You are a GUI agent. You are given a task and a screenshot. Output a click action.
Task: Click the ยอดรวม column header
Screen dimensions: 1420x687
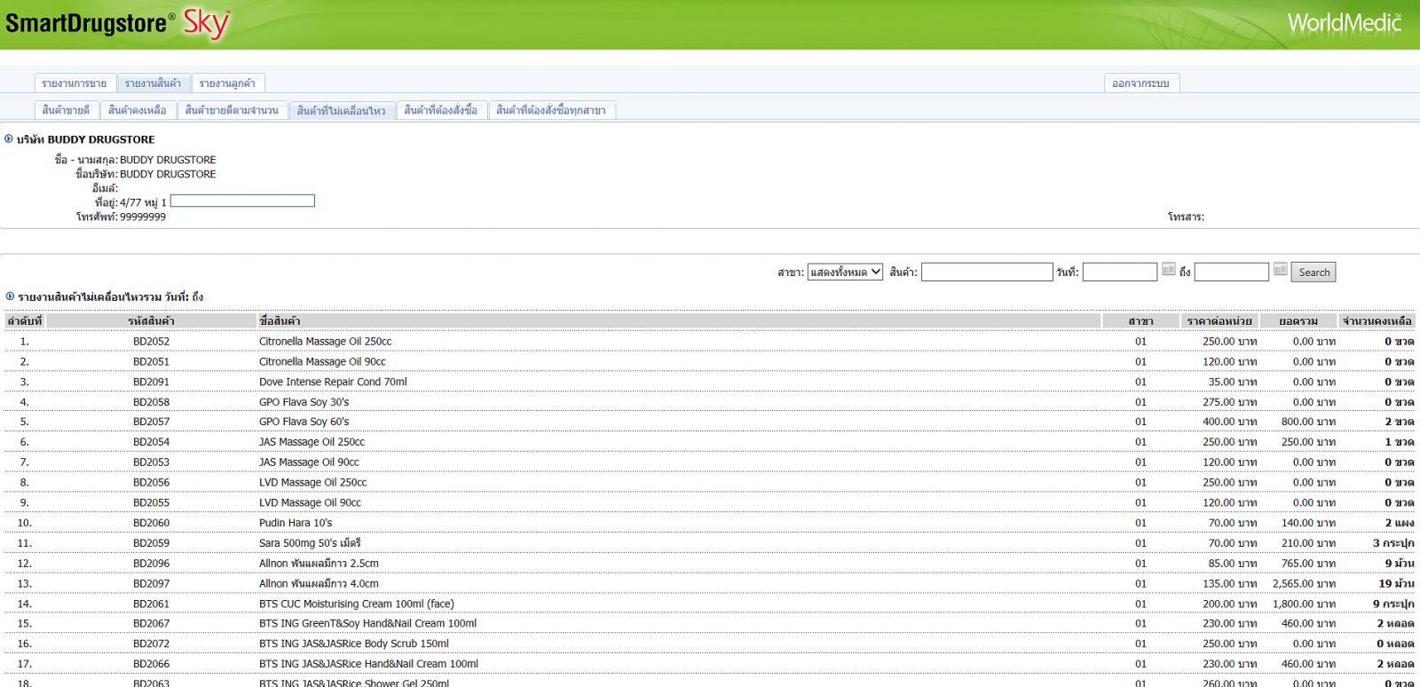point(1298,320)
